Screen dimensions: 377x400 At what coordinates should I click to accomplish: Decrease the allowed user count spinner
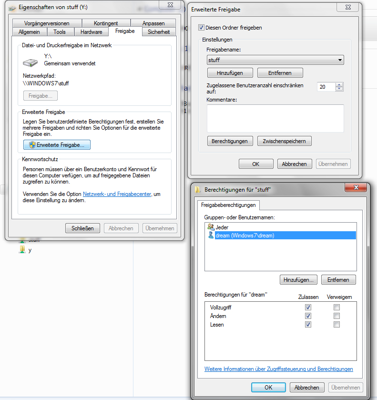coord(339,89)
